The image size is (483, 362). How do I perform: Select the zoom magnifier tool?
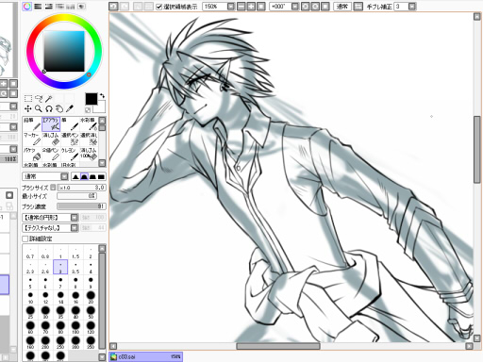[x=39, y=108]
